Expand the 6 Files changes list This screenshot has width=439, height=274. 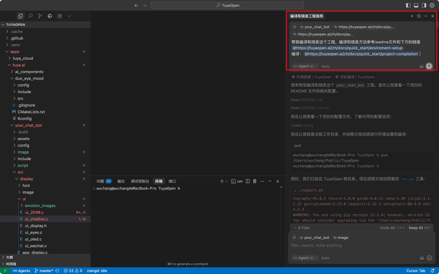302,228
